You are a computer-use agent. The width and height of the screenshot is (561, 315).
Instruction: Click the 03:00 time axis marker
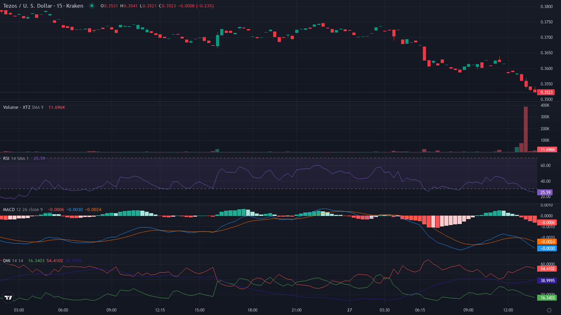coord(19,310)
